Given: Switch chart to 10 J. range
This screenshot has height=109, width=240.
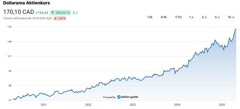Looking at the screenshot, I should (231, 17).
